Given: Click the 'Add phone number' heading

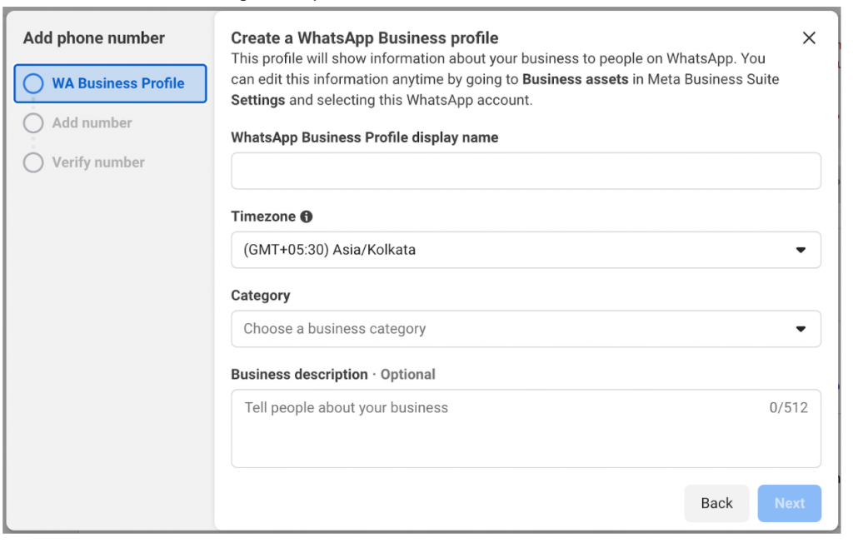Looking at the screenshot, I should tap(93, 38).
